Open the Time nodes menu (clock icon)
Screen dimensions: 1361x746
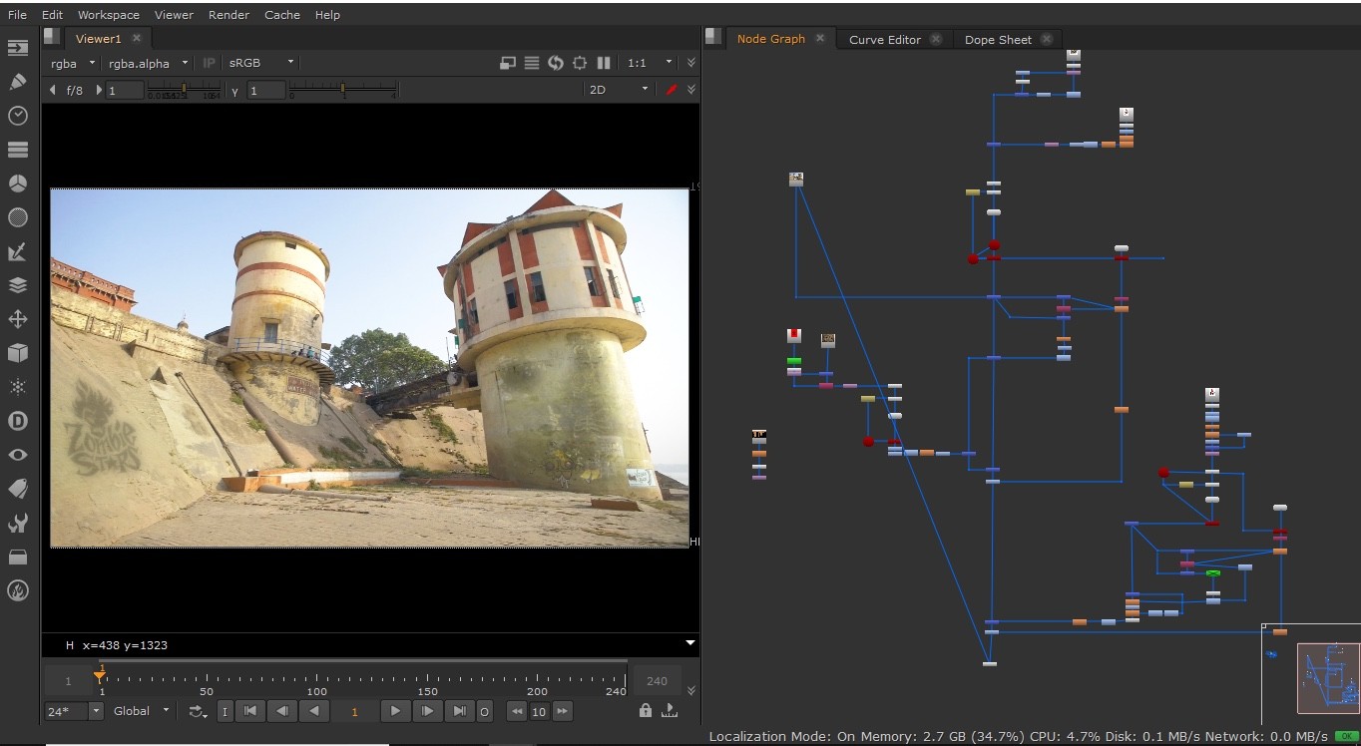tap(17, 115)
